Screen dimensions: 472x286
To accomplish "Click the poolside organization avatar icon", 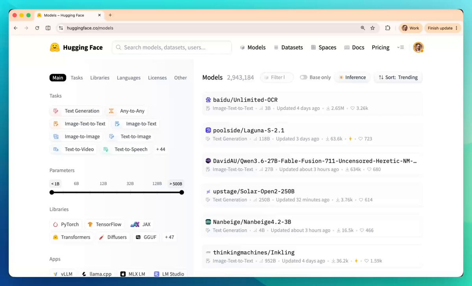I will point(208,130).
